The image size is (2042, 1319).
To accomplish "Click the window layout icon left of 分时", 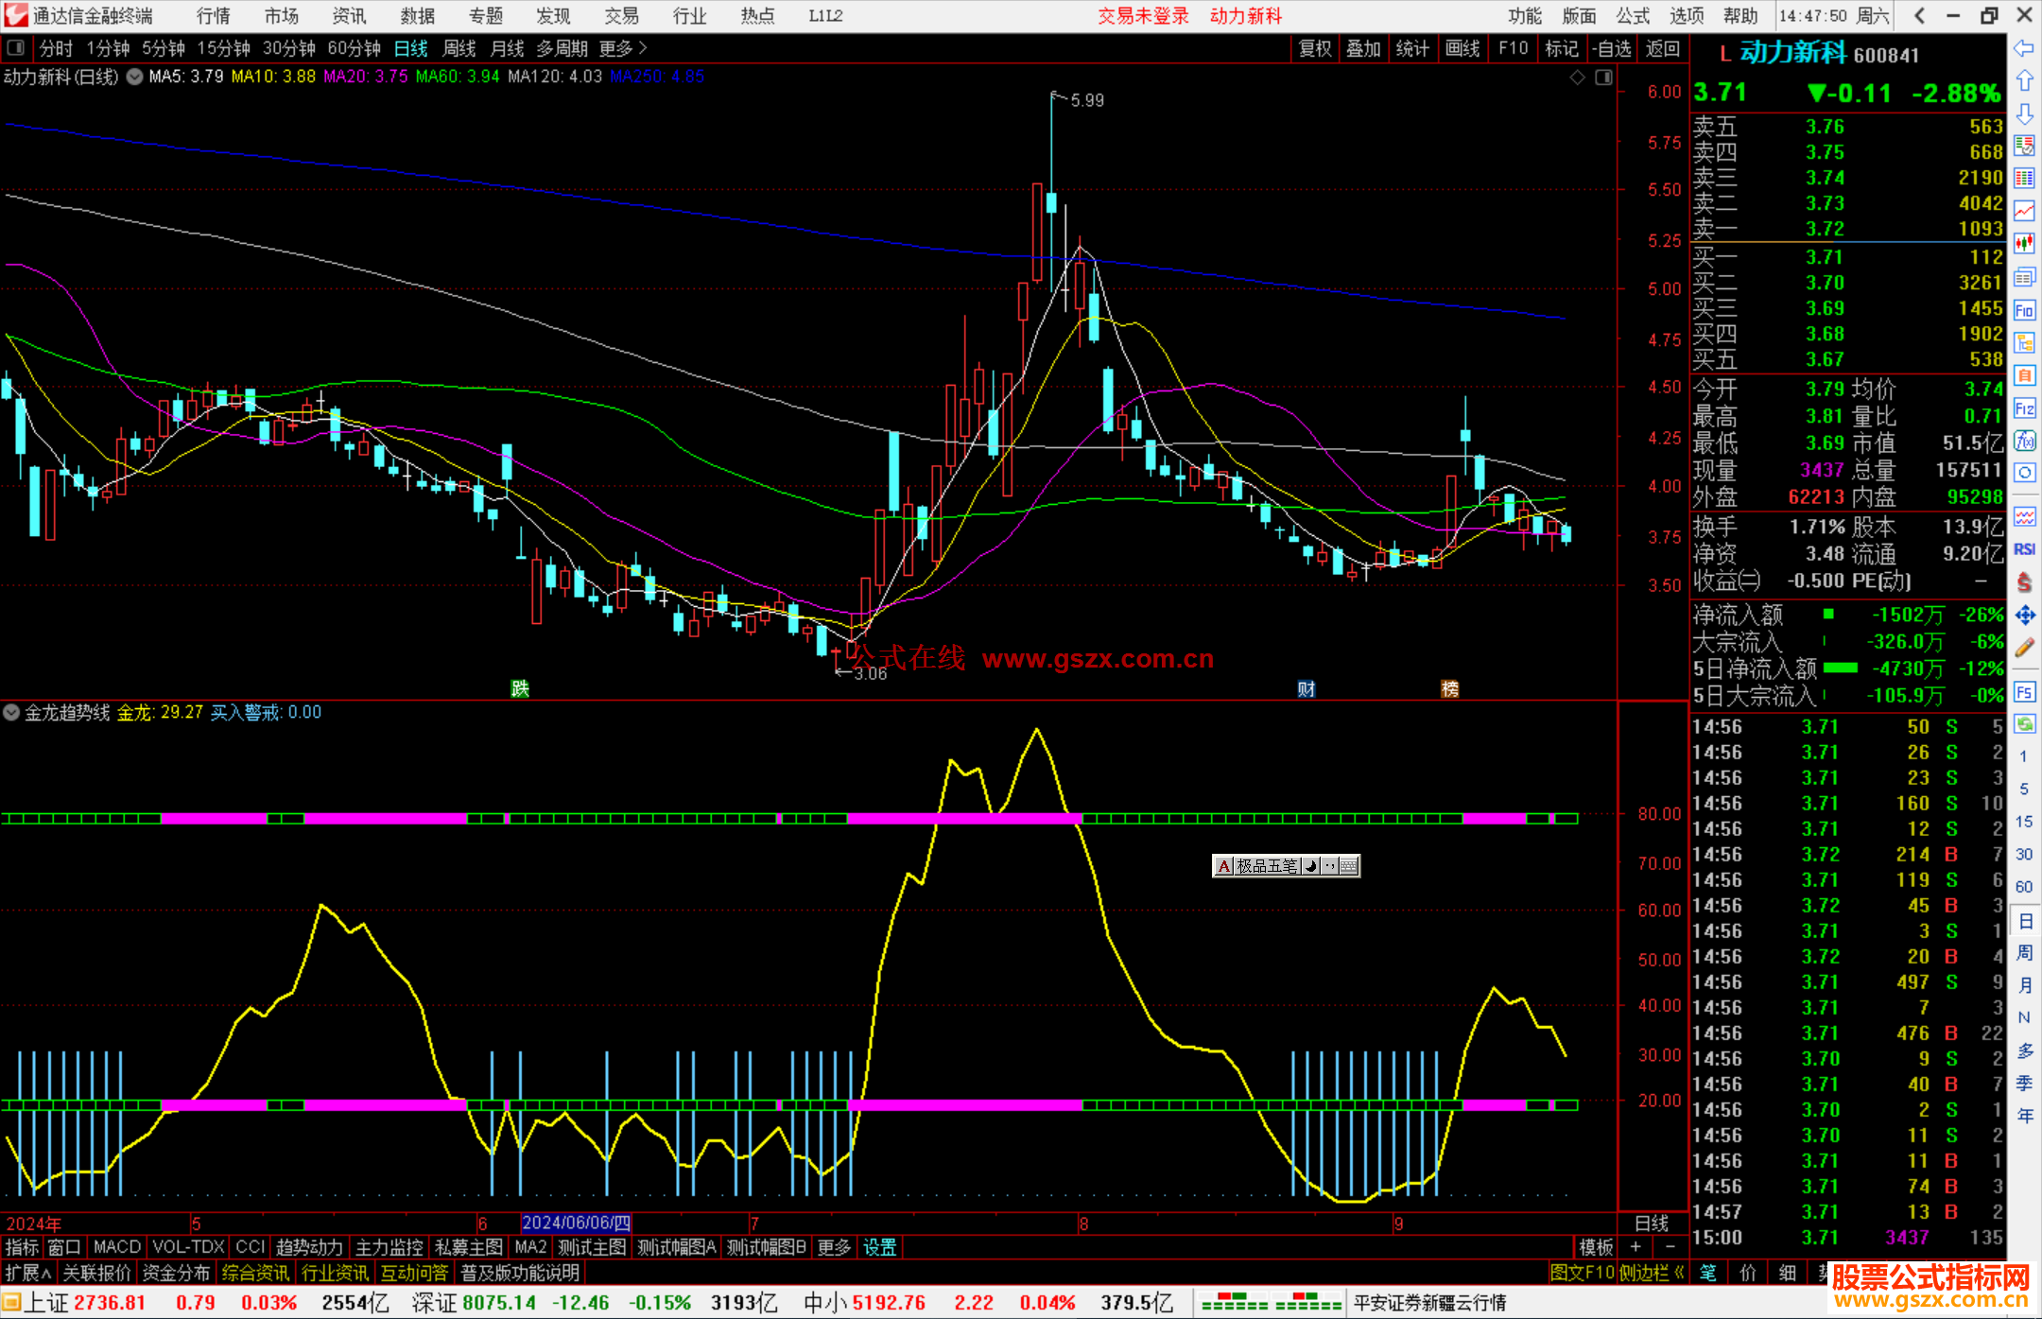I will (x=16, y=48).
